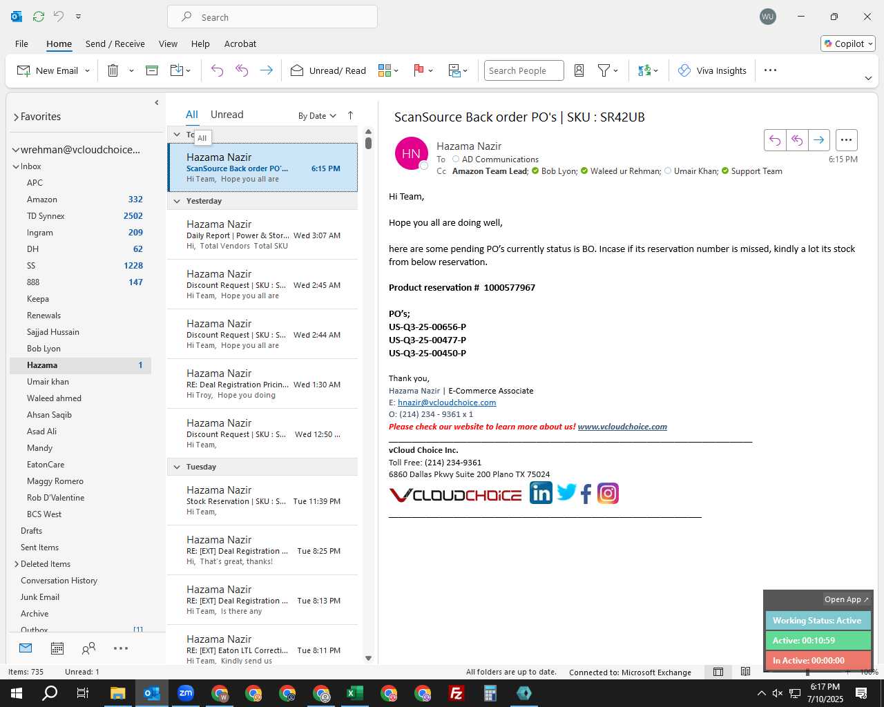Open the File menu
Image resolution: width=884 pixels, height=707 pixels.
[22, 43]
